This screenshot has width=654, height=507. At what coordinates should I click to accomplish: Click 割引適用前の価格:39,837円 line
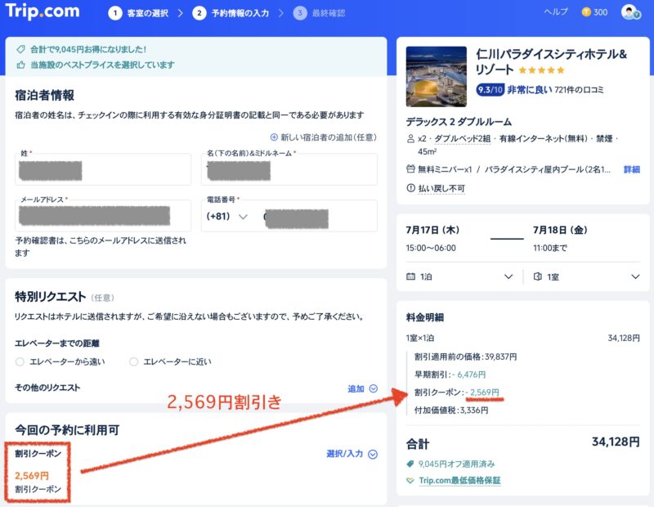465,357
